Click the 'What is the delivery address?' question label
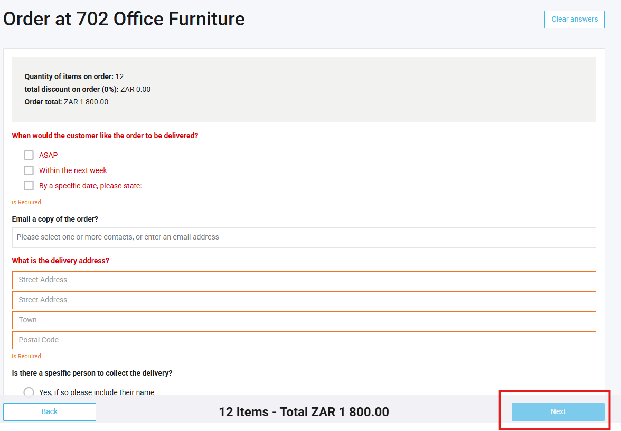This screenshot has height=431, width=621. click(61, 261)
